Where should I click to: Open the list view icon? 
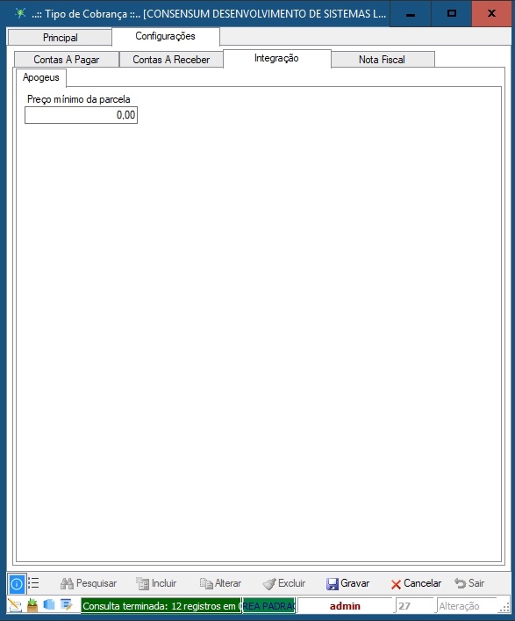point(34,583)
